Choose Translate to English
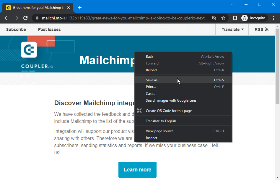 [x=183, y=121]
